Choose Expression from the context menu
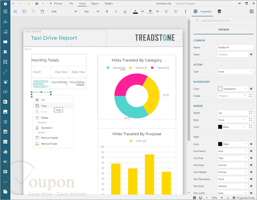Image resolution: width=257 pixels, height=200 pixels. tap(53, 128)
